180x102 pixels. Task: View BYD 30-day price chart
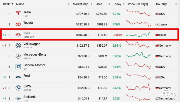[x=139, y=34]
